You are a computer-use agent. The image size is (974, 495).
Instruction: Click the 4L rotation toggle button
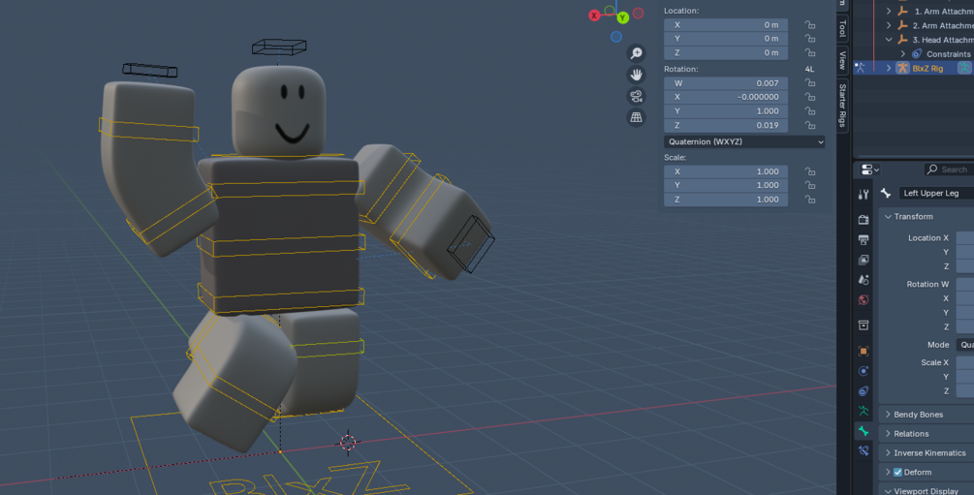click(x=809, y=69)
